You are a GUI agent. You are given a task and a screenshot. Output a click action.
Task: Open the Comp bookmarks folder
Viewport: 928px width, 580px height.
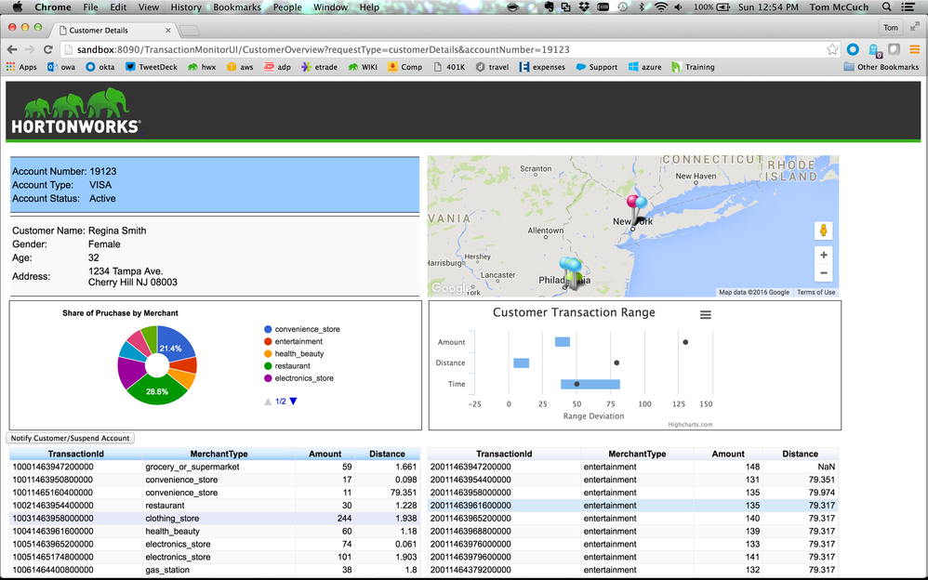pos(404,67)
